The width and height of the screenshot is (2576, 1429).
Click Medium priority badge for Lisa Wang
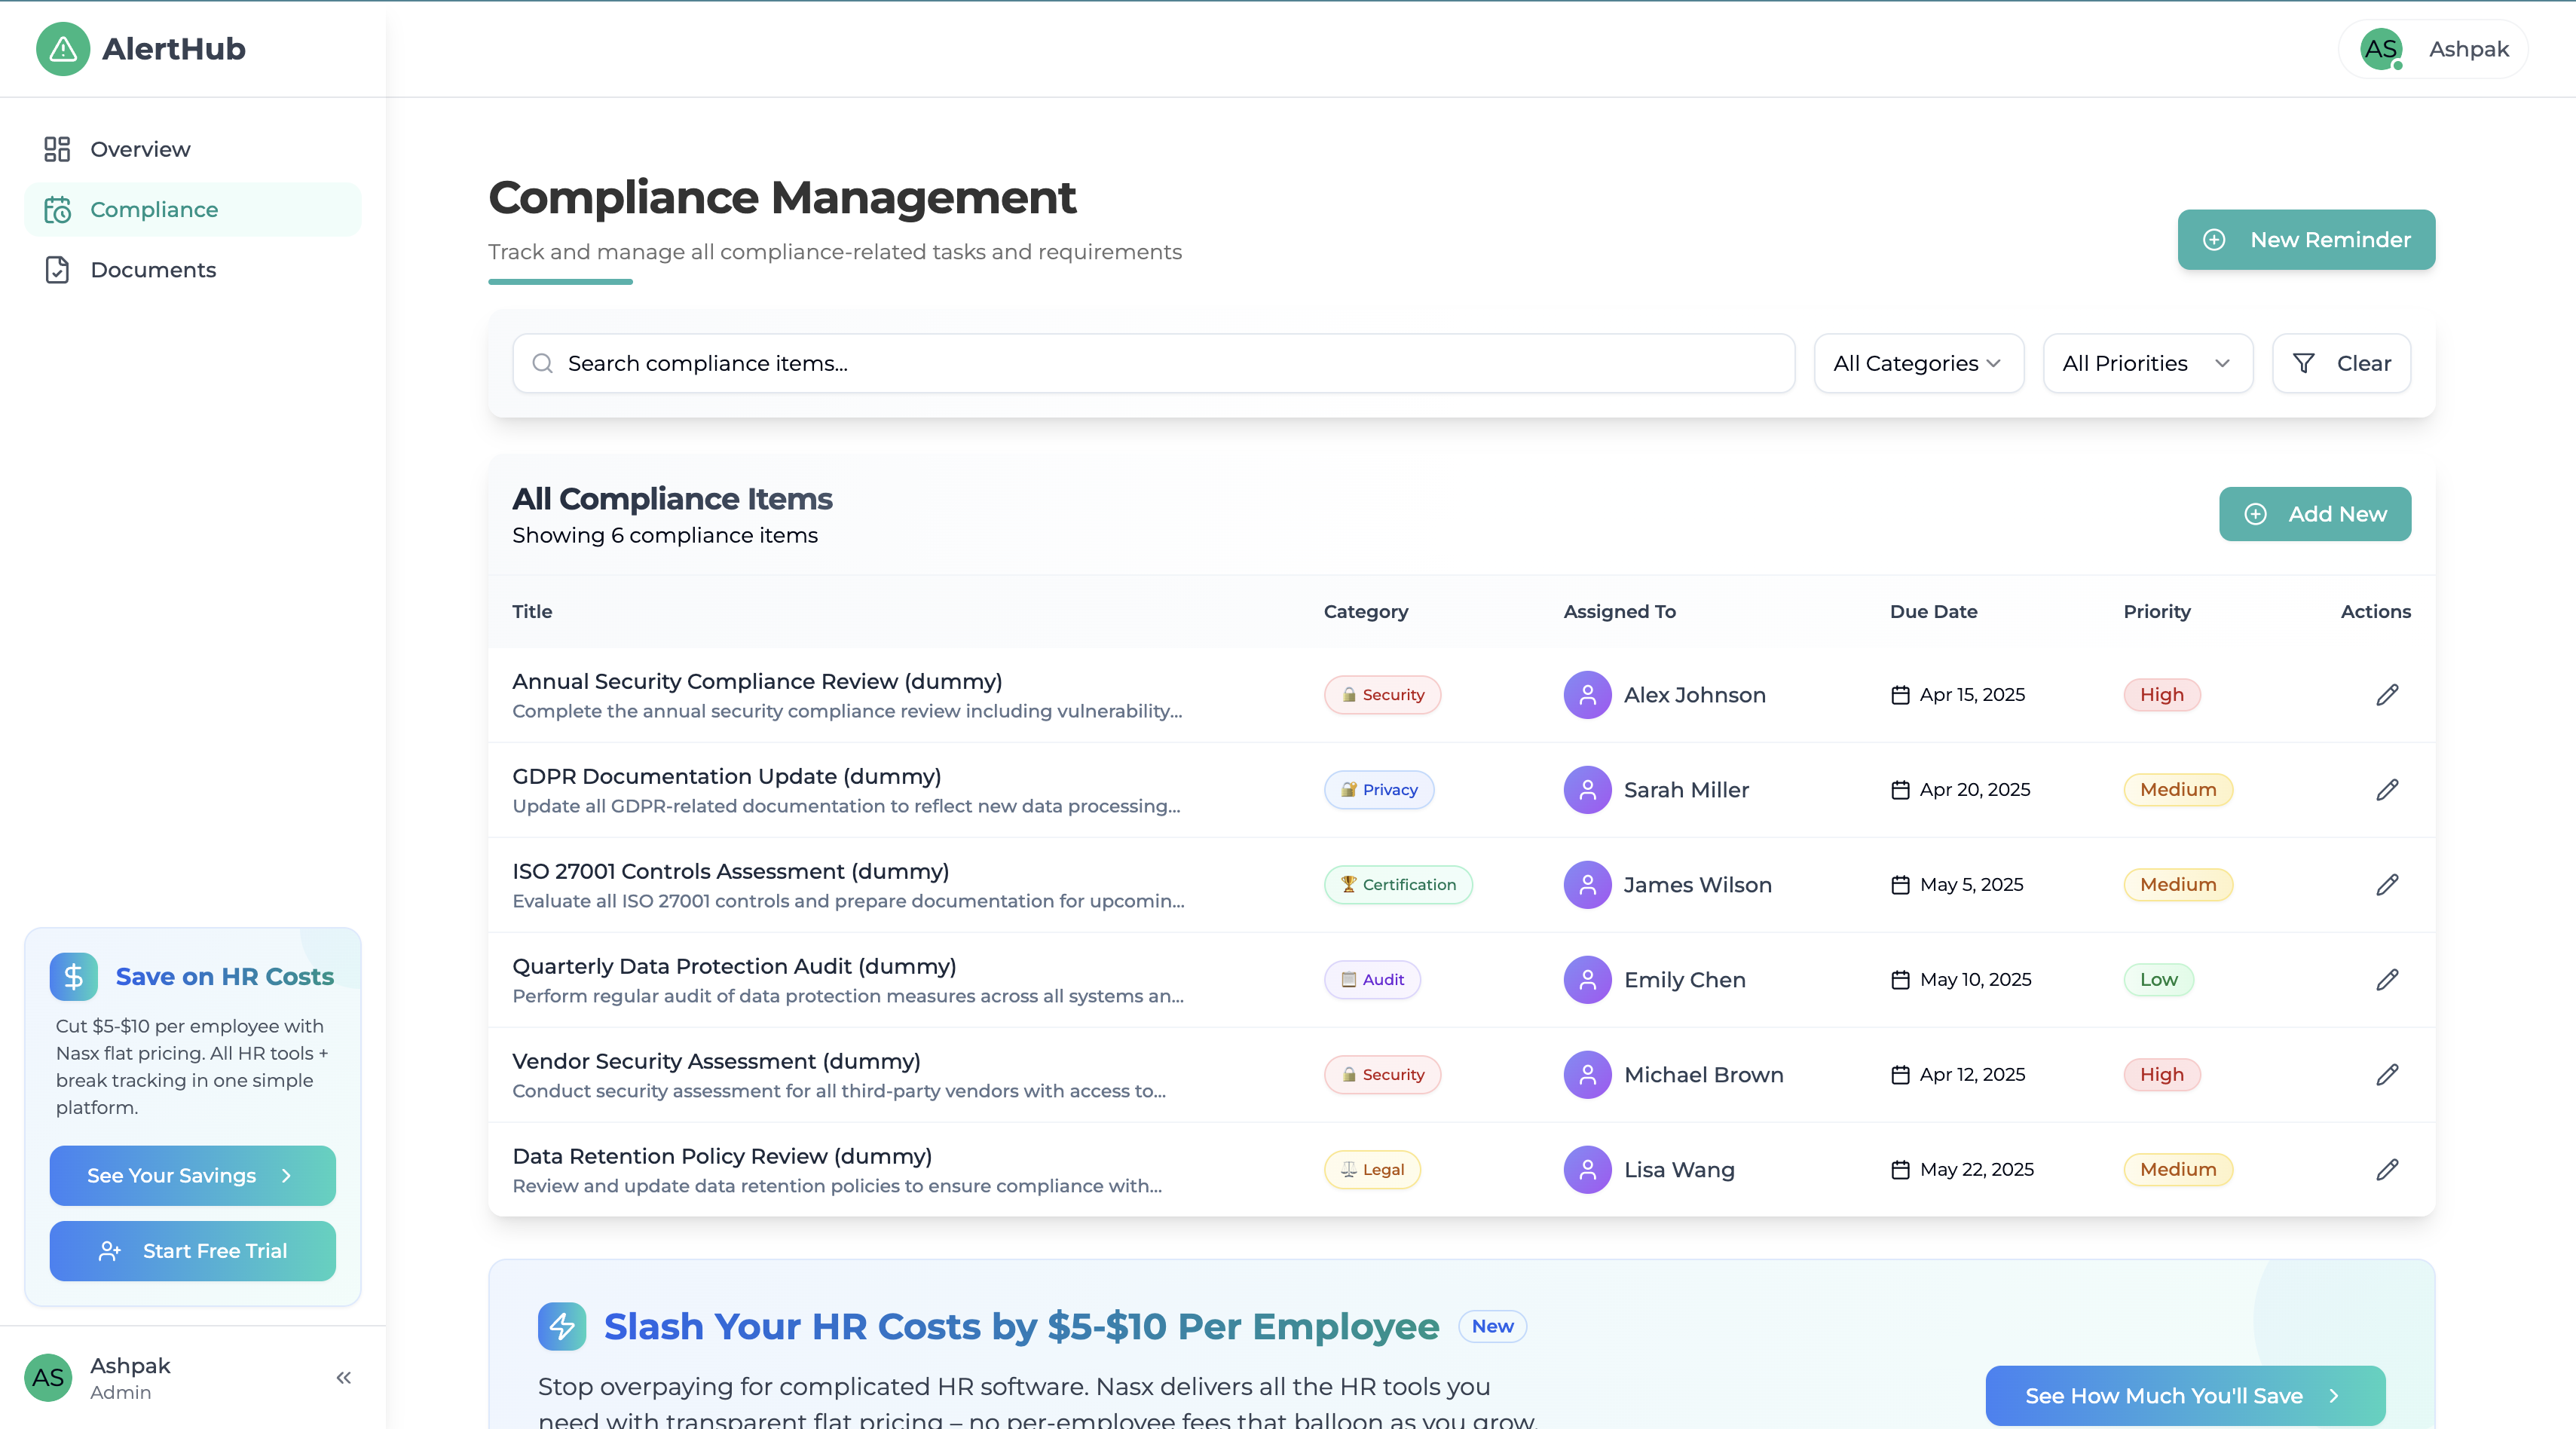click(x=2178, y=1170)
